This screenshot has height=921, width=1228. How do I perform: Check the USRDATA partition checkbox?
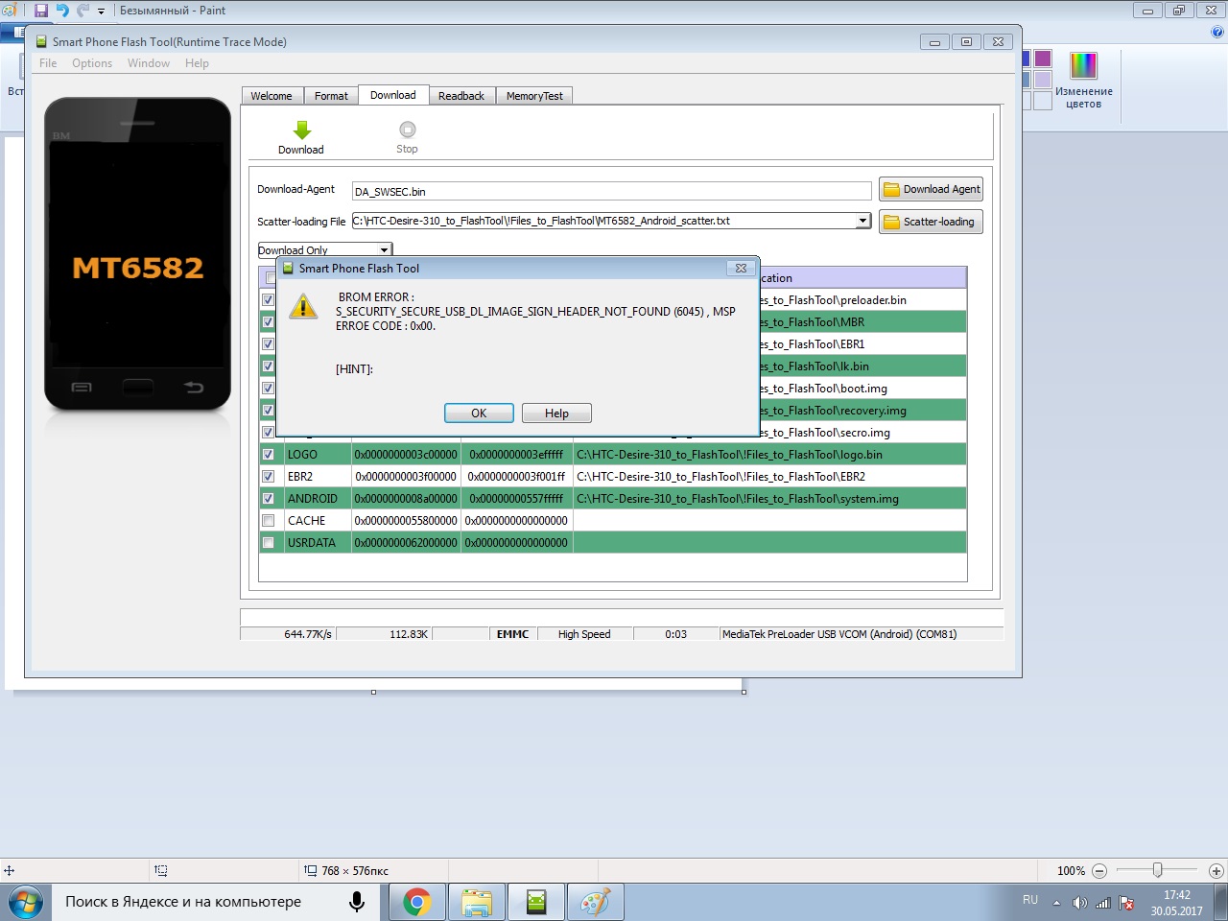pos(268,543)
